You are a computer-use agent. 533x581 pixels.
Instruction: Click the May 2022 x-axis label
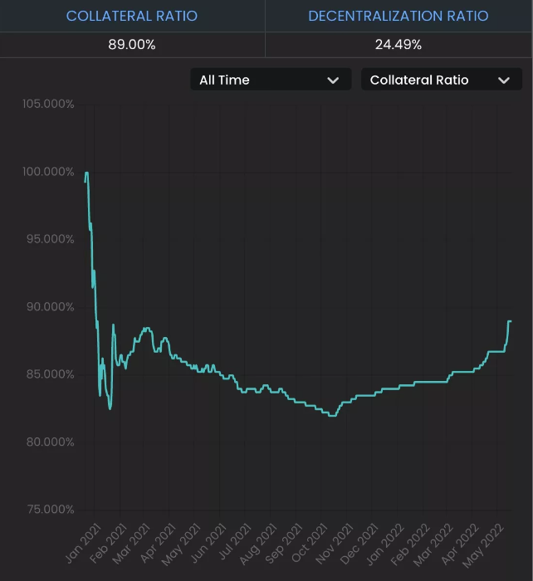click(x=483, y=545)
